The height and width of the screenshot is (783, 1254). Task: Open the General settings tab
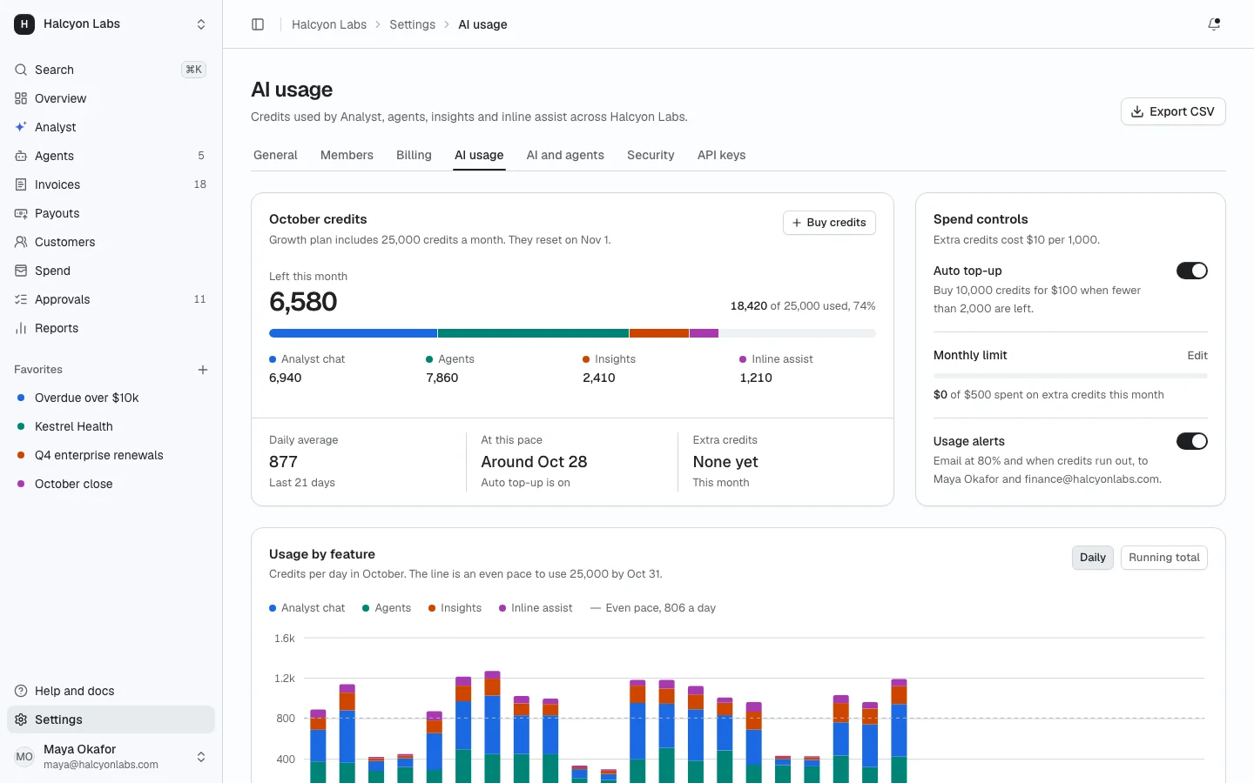275,155
